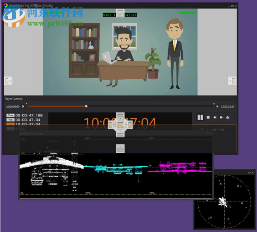
Task: Click the magenta chroma waveform trace
Action: (x=179, y=167)
